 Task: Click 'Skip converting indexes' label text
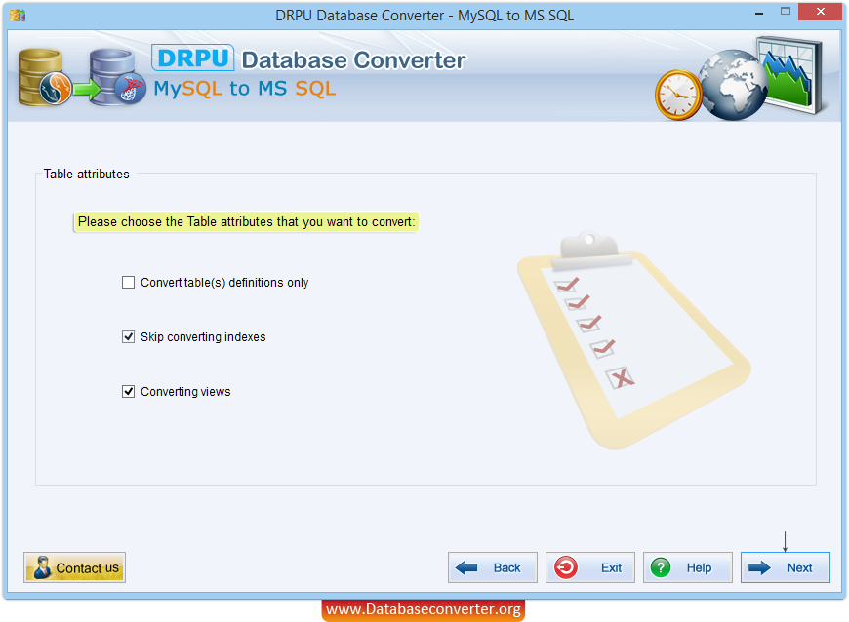(x=203, y=337)
